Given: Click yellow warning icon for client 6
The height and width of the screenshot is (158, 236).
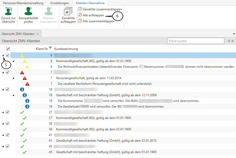Looking at the screenshot, I should click(x=22, y=55).
